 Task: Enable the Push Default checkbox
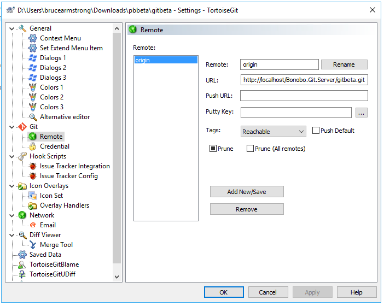tap(316, 131)
